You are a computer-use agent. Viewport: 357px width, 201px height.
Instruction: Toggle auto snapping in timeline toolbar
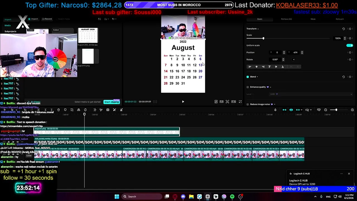pyautogui.click(x=291, y=110)
